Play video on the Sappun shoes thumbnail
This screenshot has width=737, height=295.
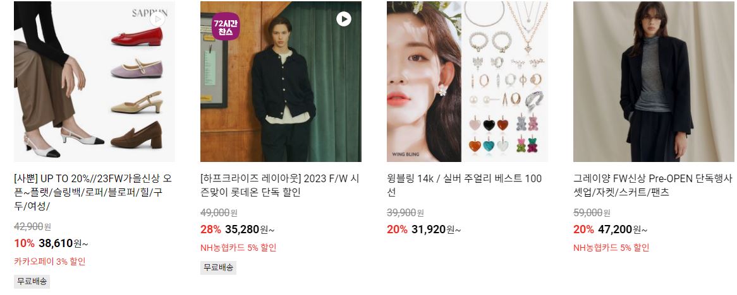157,19
